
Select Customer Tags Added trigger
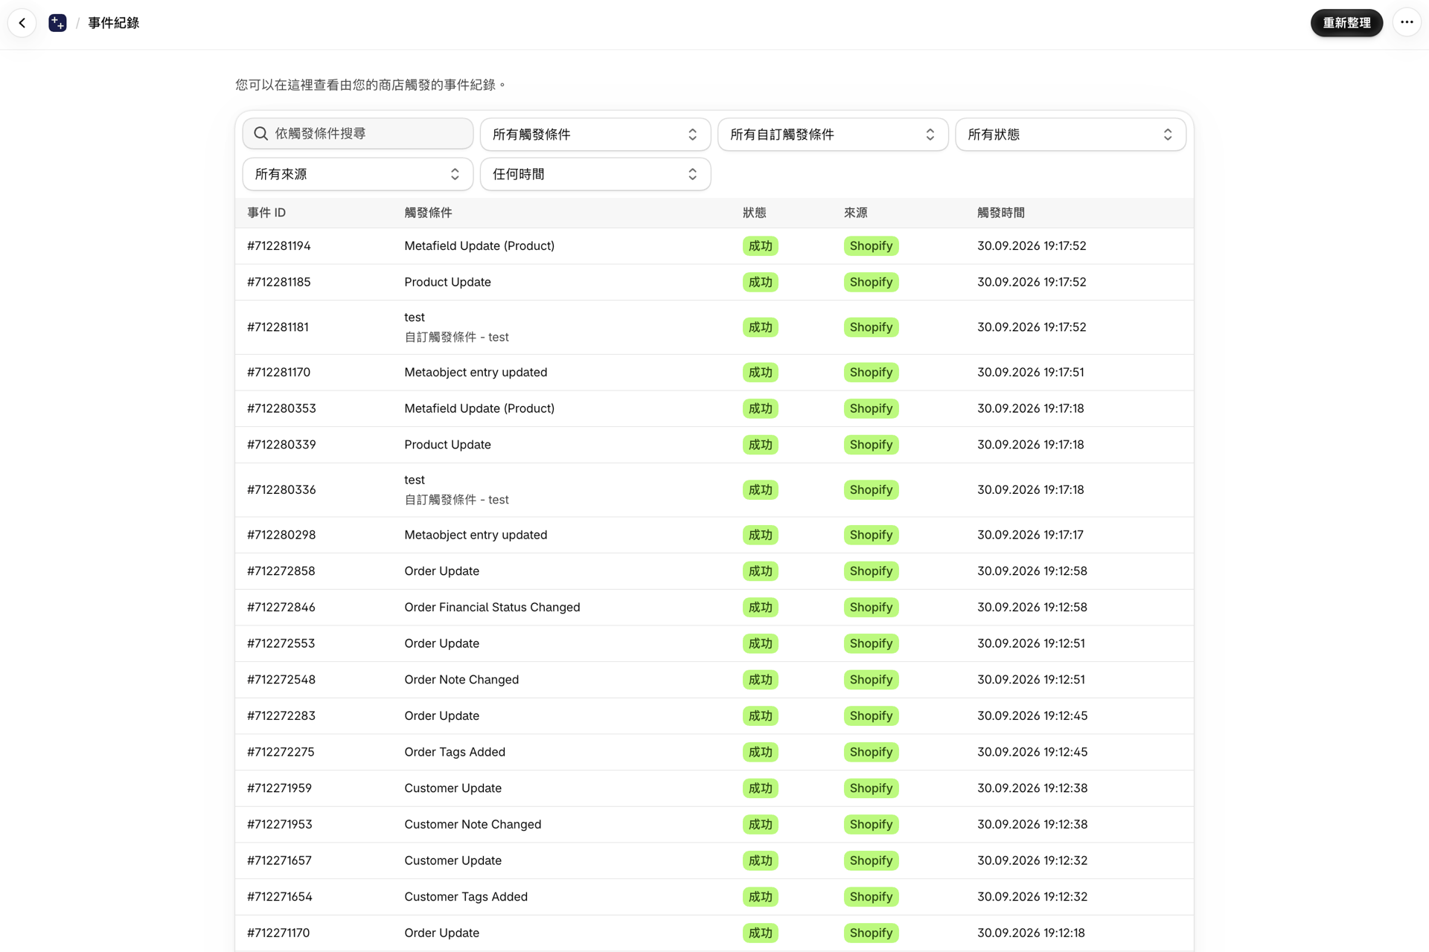[466, 897]
